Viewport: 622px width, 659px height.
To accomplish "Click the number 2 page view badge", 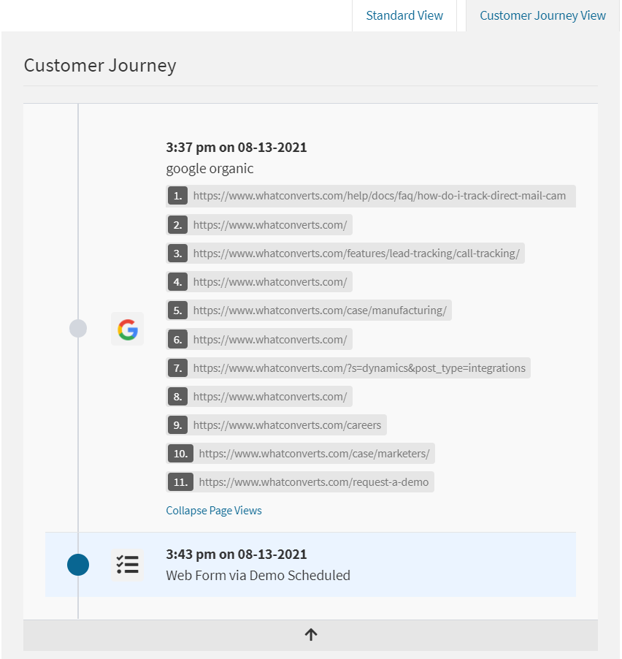I will click(177, 225).
